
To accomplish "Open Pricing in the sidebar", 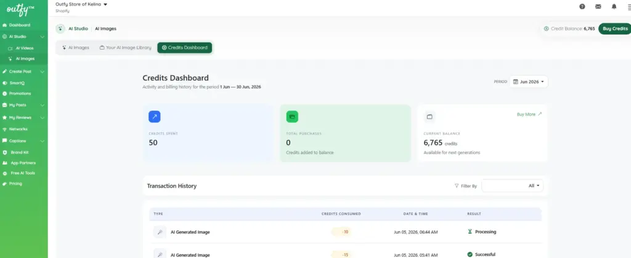I will pos(15,184).
